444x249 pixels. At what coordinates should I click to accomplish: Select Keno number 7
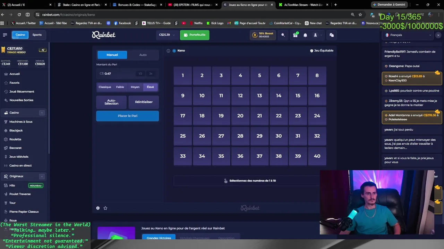[298, 75]
